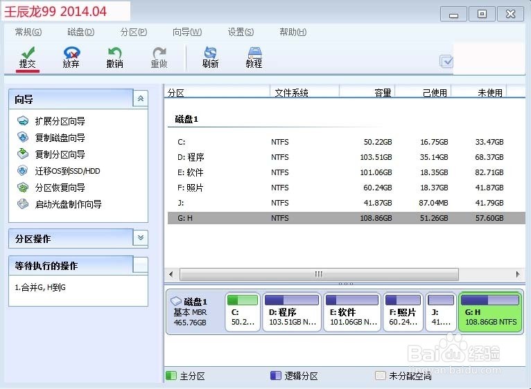Click the 逻辑分区 blue legend swatch
The width and height of the screenshot is (531, 389).
tap(276, 375)
